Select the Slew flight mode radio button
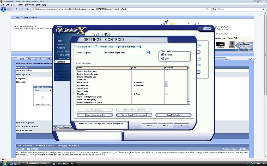 pos(163,59)
